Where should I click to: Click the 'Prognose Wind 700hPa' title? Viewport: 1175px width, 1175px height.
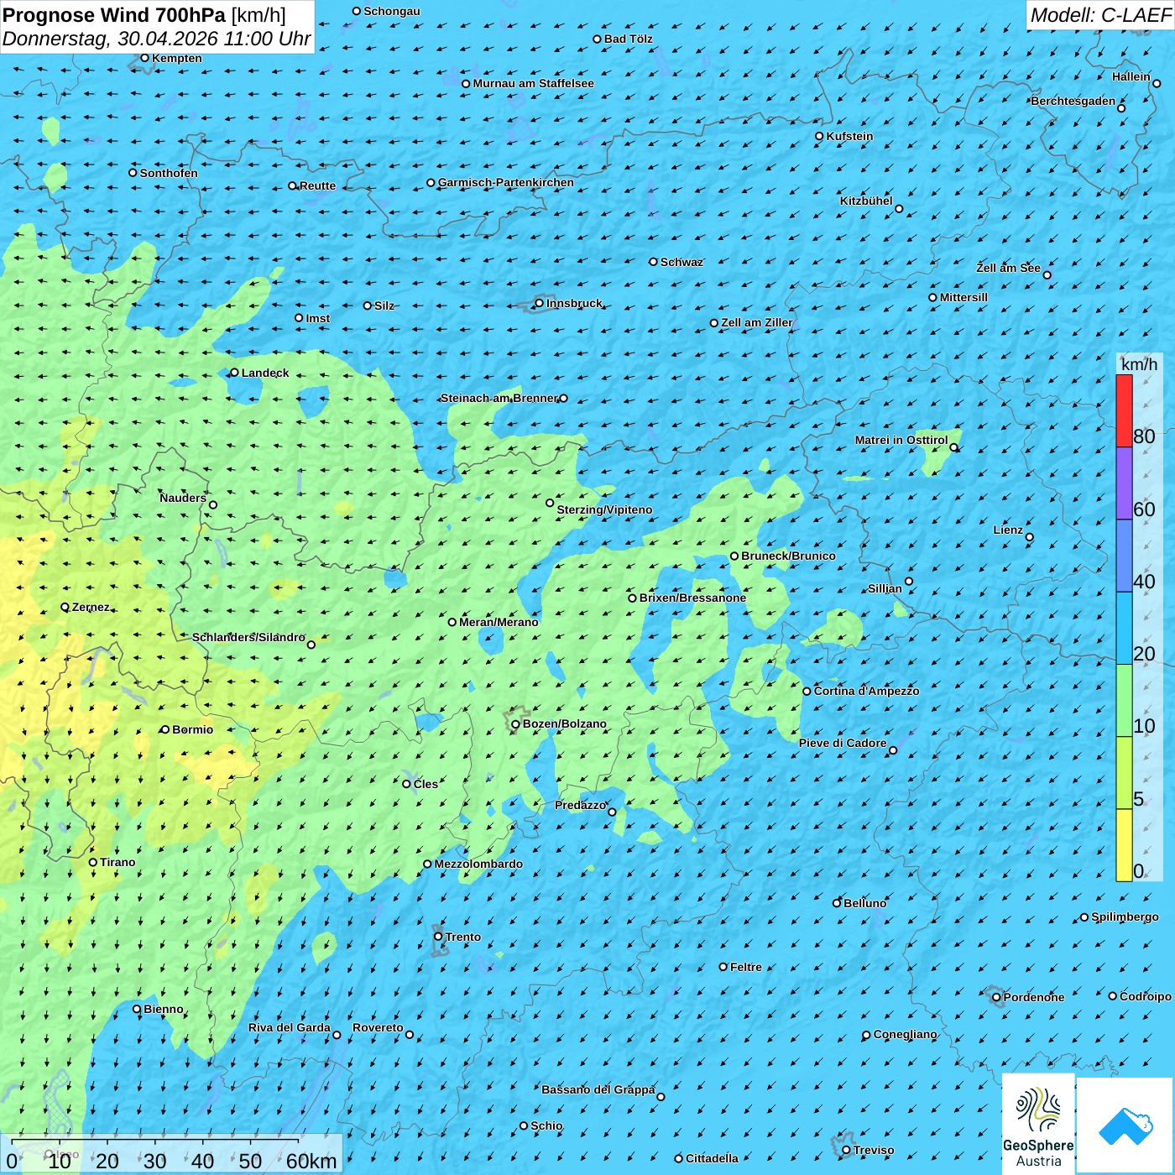tap(114, 15)
